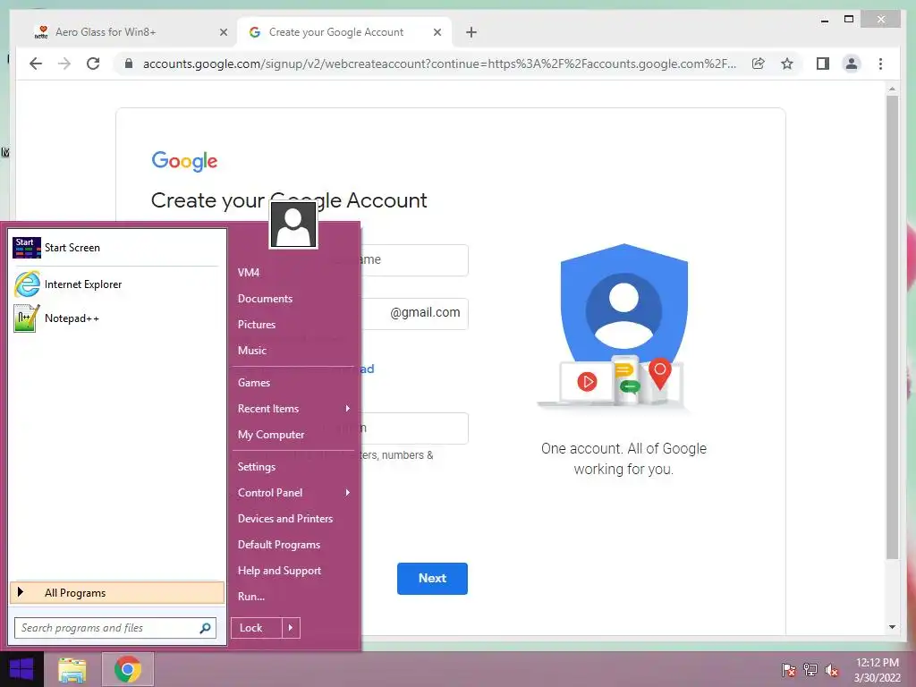The width and height of the screenshot is (916, 687).
Task: Share this page using the share icon
Action: [x=759, y=64]
